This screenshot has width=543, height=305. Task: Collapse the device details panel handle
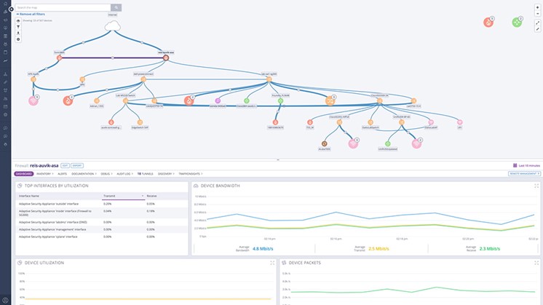pos(277,159)
